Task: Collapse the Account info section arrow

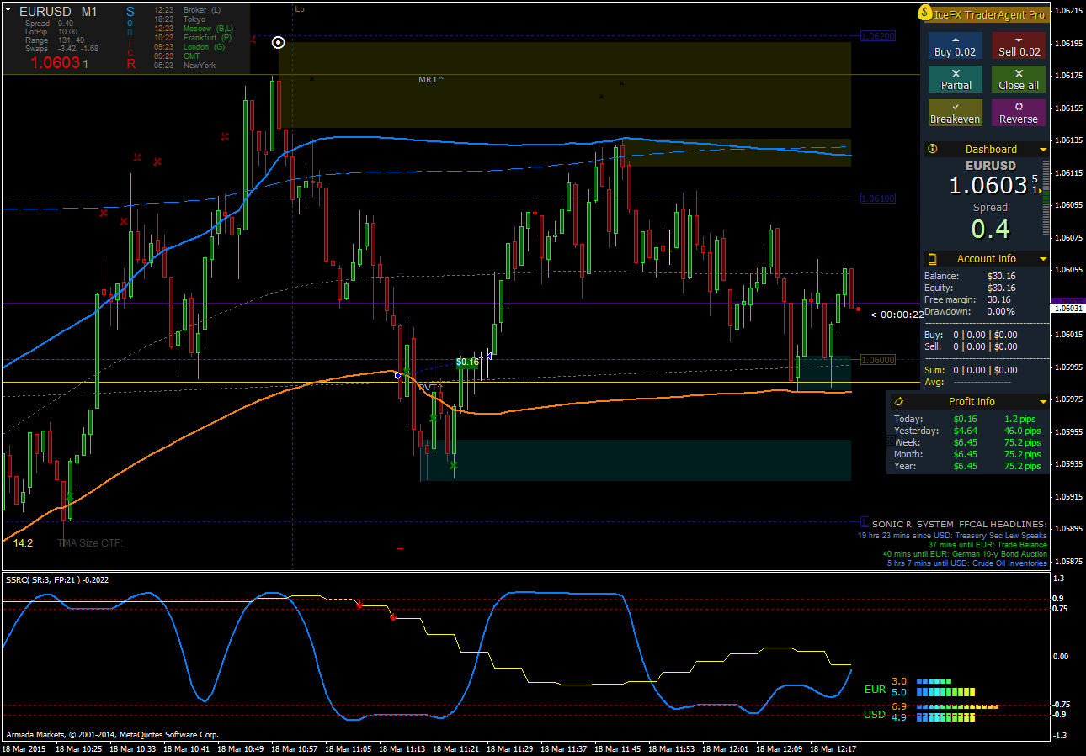Action: tap(1043, 259)
